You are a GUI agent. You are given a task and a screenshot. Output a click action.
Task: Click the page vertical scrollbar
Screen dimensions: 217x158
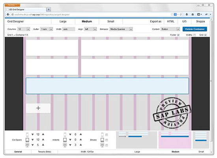211,81
